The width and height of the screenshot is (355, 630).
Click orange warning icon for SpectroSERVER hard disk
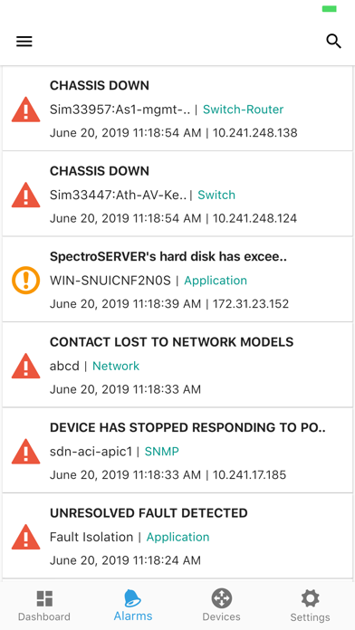point(25,281)
